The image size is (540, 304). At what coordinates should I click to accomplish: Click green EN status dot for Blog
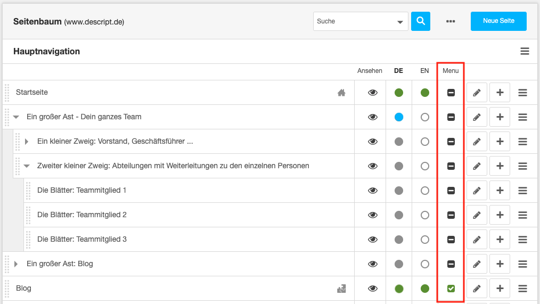tap(425, 289)
